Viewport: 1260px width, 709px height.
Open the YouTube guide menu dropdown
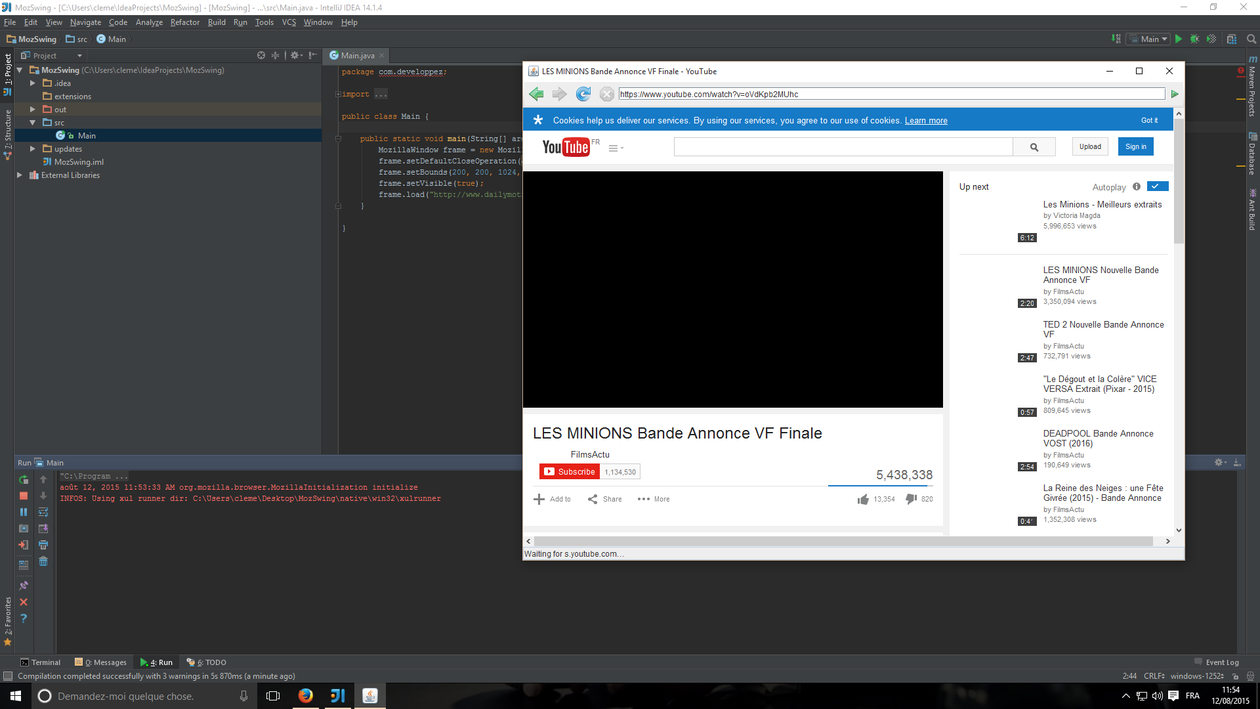(x=616, y=148)
